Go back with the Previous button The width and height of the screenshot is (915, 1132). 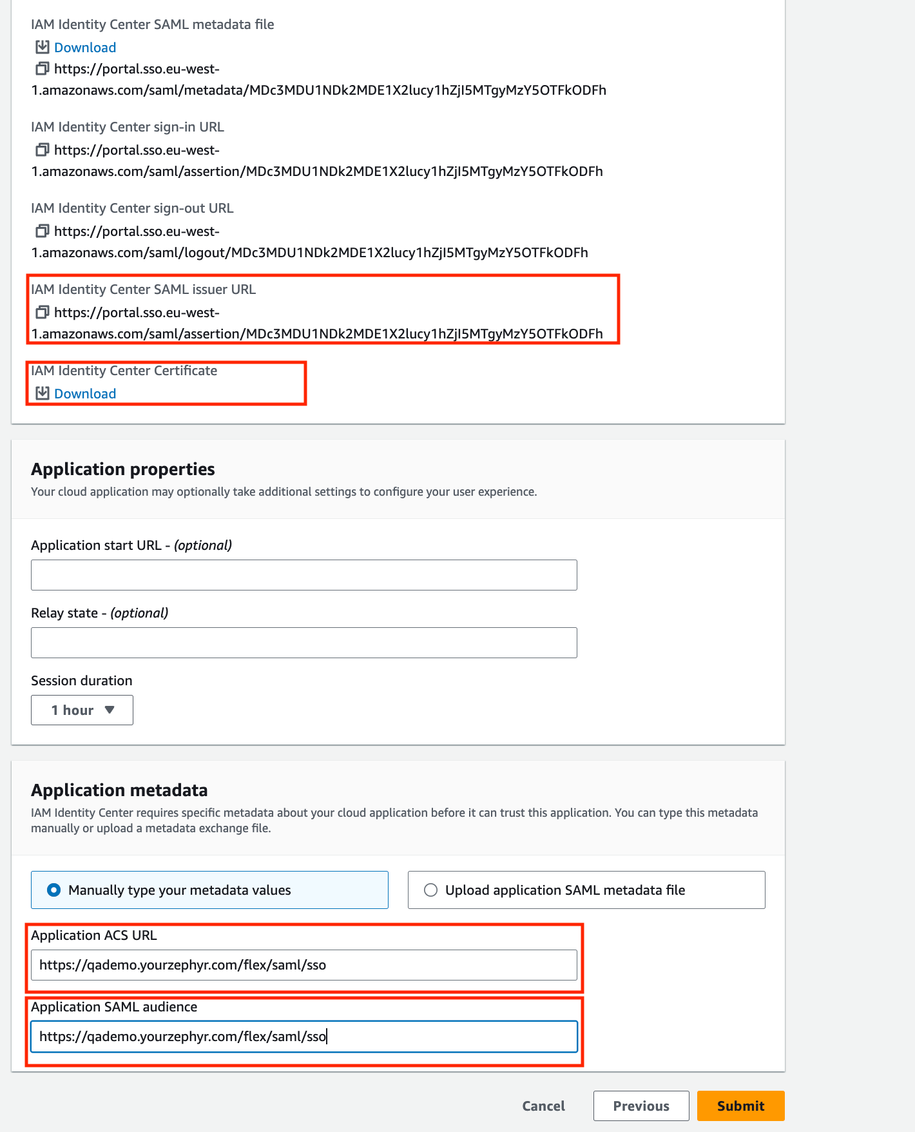641,1106
